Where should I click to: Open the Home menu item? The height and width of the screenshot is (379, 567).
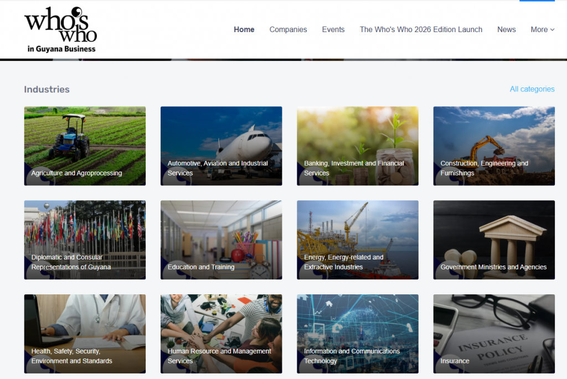(x=244, y=30)
